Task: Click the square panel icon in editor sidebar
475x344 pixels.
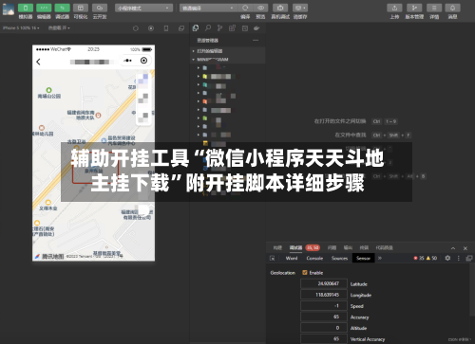Action: [245, 28]
